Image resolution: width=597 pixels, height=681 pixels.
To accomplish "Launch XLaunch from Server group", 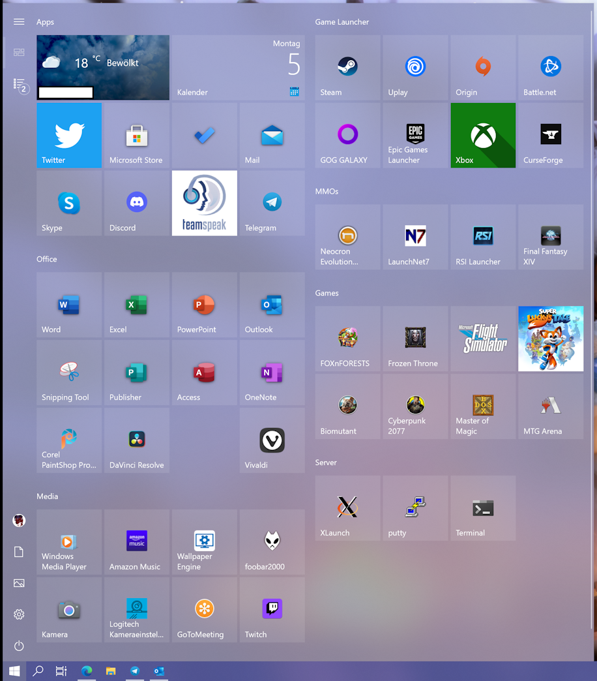I will click(x=347, y=507).
